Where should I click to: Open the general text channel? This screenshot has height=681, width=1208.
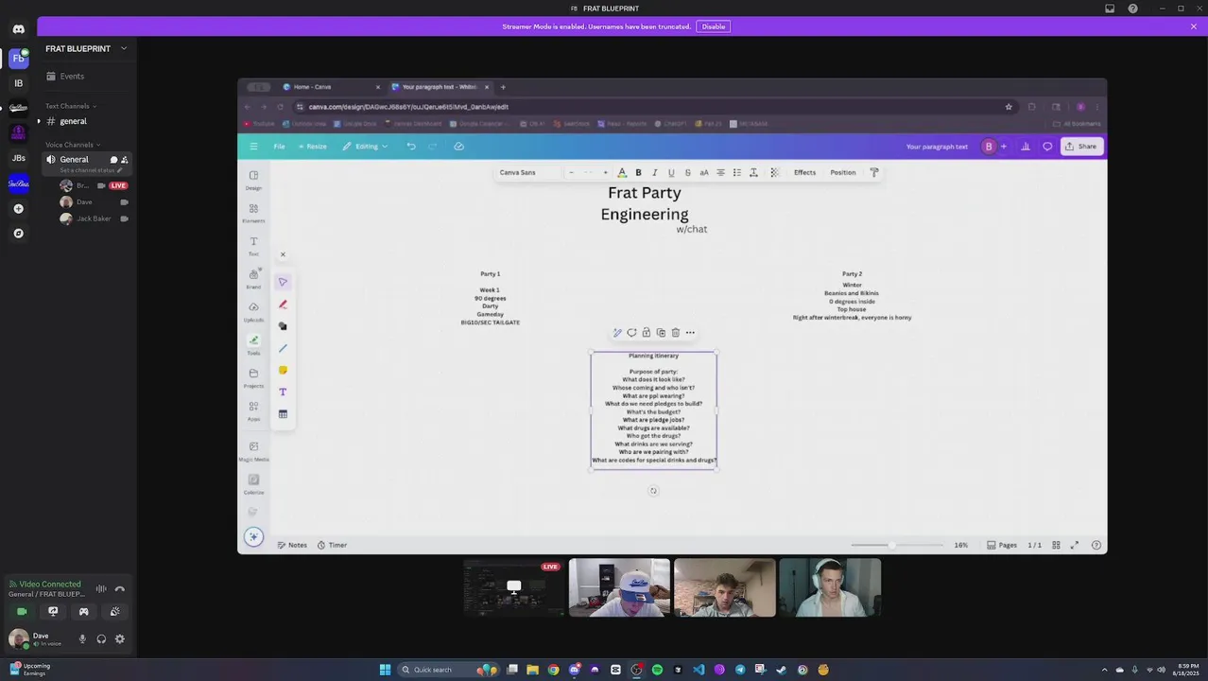[x=85, y=121]
